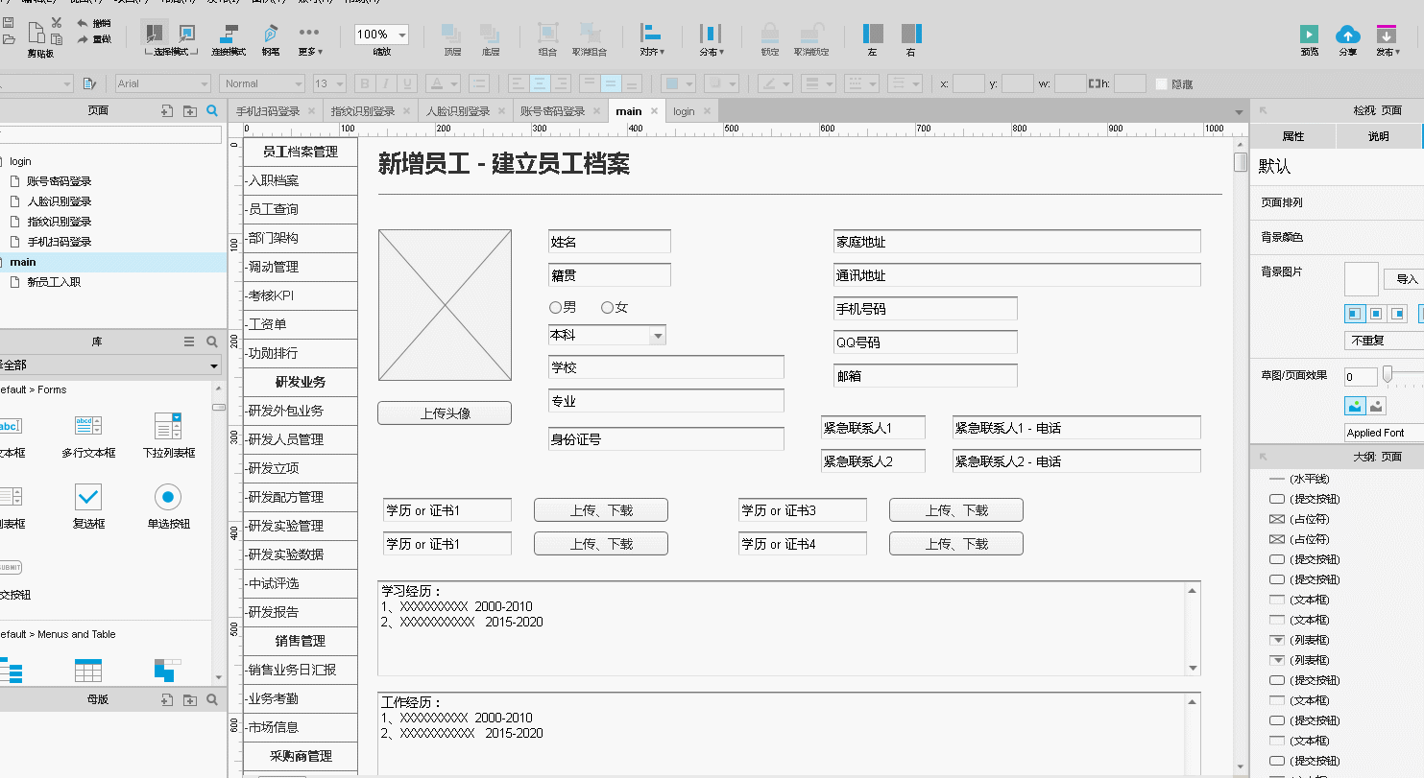Click the Group (组合) icon

click(x=547, y=35)
